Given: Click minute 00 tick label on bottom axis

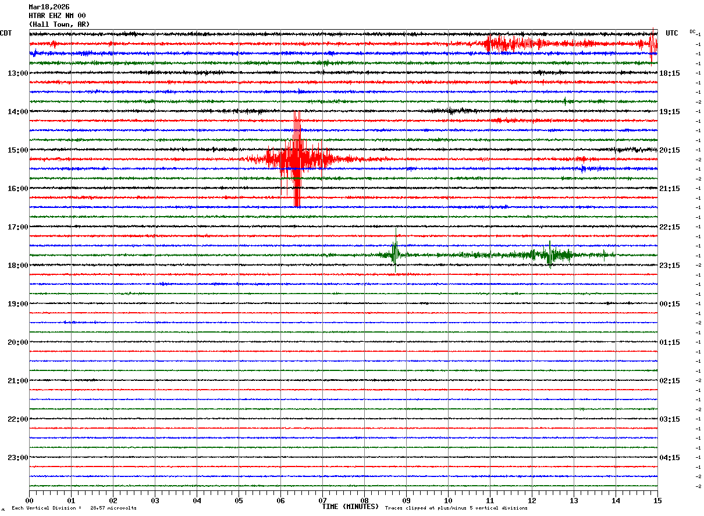Looking at the screenshot, I should (29, 500).
